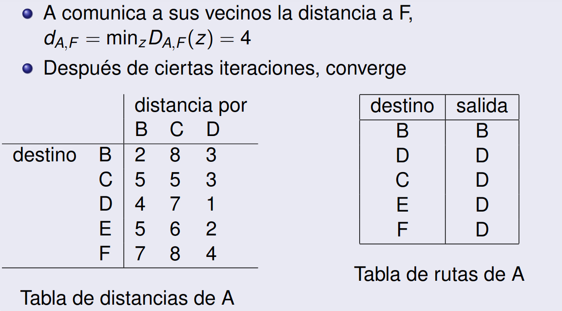Click the formula ending in "= 4"
This screenshot has height=311, width=562.
pos(147,39)
